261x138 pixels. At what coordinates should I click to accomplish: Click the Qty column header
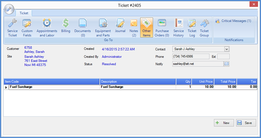184,81
